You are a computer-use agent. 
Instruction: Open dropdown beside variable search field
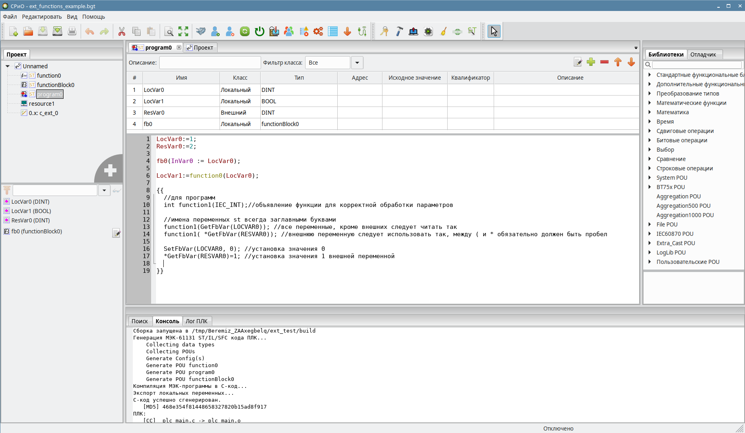pos(104,190)
